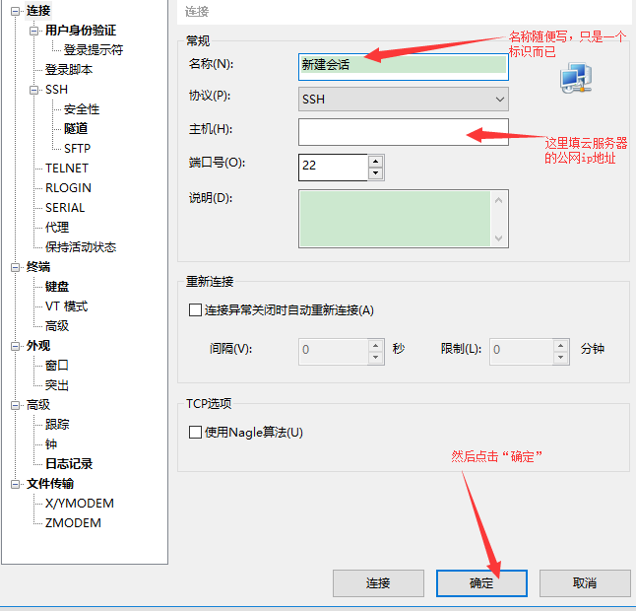Select 安全性 tree item

tap(82, 109)
